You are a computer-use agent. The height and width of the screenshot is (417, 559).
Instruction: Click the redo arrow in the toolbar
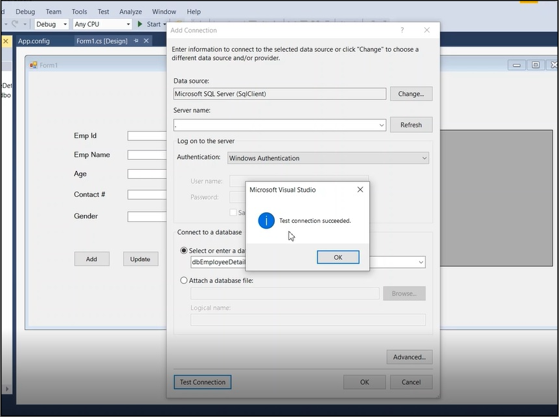pos(15,24)
